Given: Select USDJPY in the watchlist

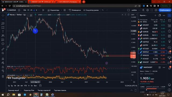Looking at the screenshot, I should (x=152, y=29).
